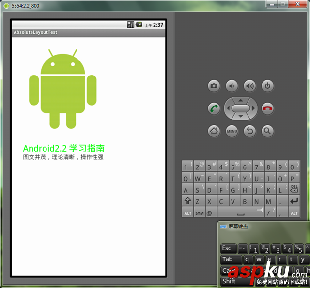Click the emulator Back button
Screen dimensions: 310x288
click(250, 131)
